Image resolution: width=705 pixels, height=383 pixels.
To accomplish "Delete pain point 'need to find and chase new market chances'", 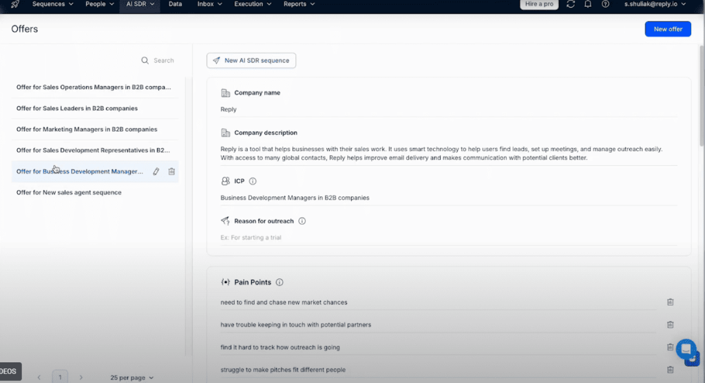I will click(670, 302).
